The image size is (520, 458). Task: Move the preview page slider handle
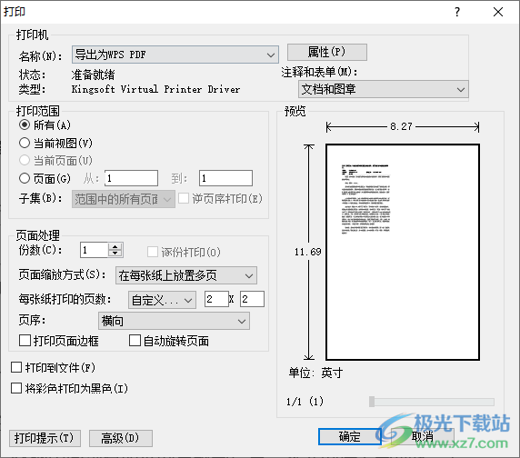coord(372,402)
